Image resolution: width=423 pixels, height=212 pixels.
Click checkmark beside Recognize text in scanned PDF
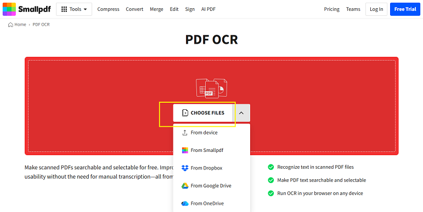(270, 167)
